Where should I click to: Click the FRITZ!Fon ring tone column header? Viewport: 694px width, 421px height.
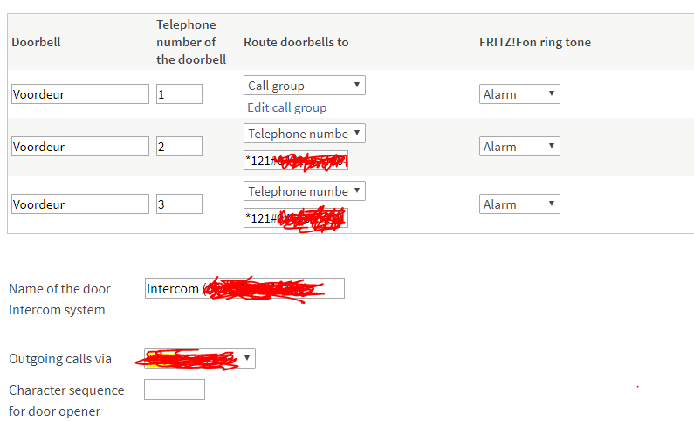534,42
